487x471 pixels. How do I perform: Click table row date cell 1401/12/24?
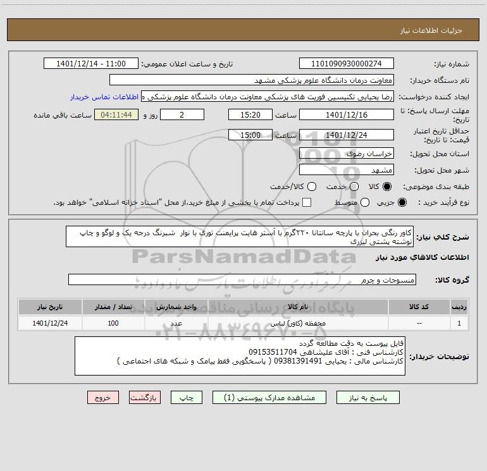coord(50,323)
